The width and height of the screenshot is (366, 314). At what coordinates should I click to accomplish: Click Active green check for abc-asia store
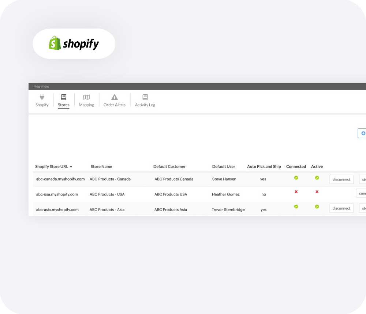coord(317,207)
